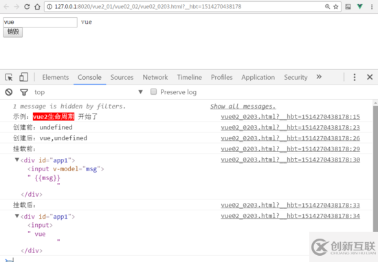Open DevTools customize three-dot menu
The image size is (378, 262).
[355, 77]
